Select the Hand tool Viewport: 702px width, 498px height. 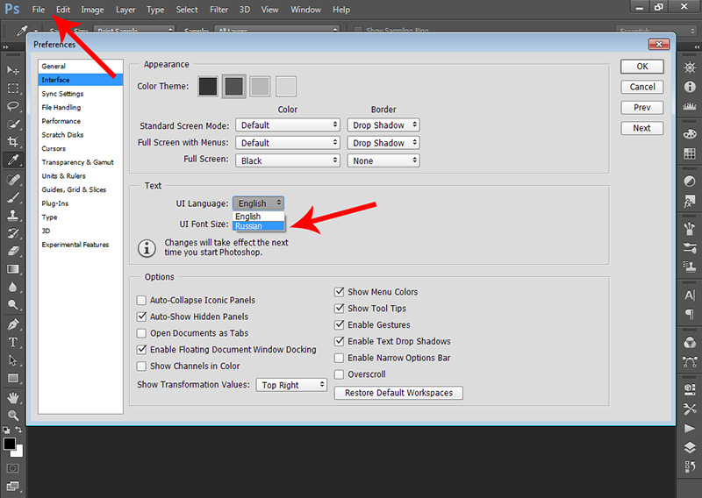(x=13, y=397)
